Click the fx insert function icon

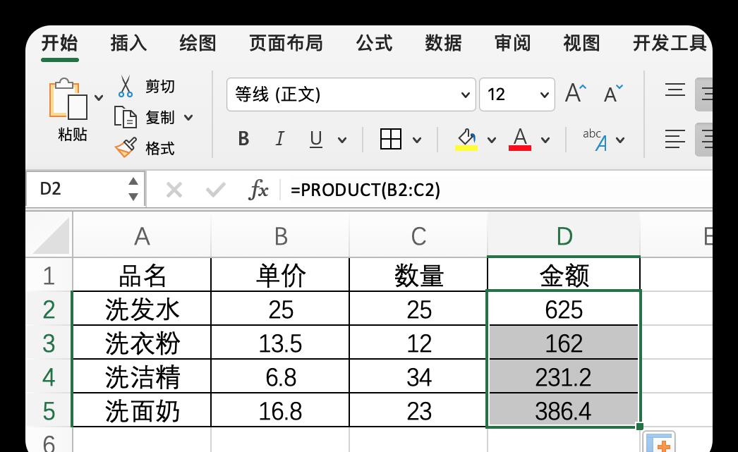pyautogui.click(x=258, y=190)
